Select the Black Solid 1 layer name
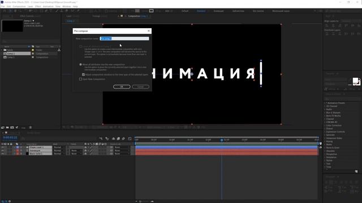The height and width of the screenshot is (203, 362). (40, 154)
